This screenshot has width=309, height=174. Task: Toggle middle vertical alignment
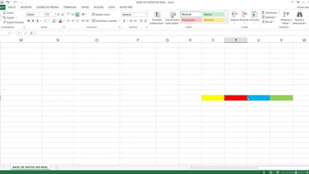tap(73, 14)
